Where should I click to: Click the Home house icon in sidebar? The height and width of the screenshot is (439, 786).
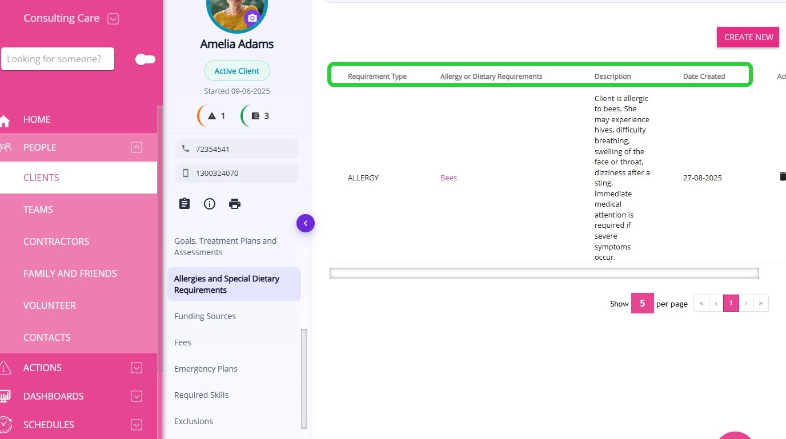pos(5,121)
